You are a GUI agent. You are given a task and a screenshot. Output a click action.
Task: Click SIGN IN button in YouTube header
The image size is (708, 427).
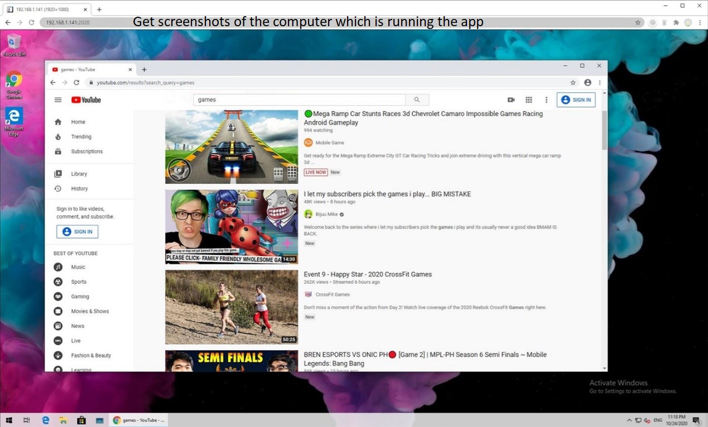pos(576,100)
